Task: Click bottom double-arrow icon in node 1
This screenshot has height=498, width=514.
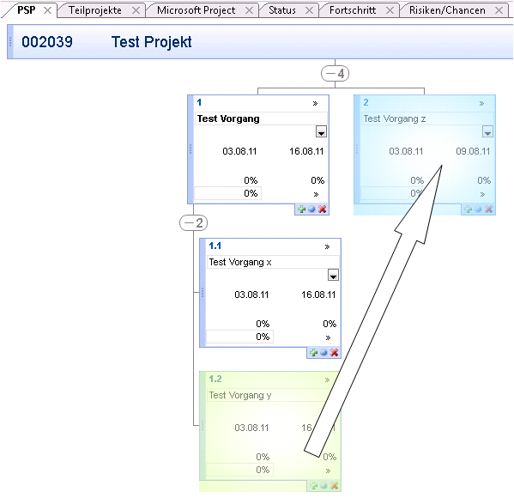Action: pyautogui.click(x=316, y=194)
